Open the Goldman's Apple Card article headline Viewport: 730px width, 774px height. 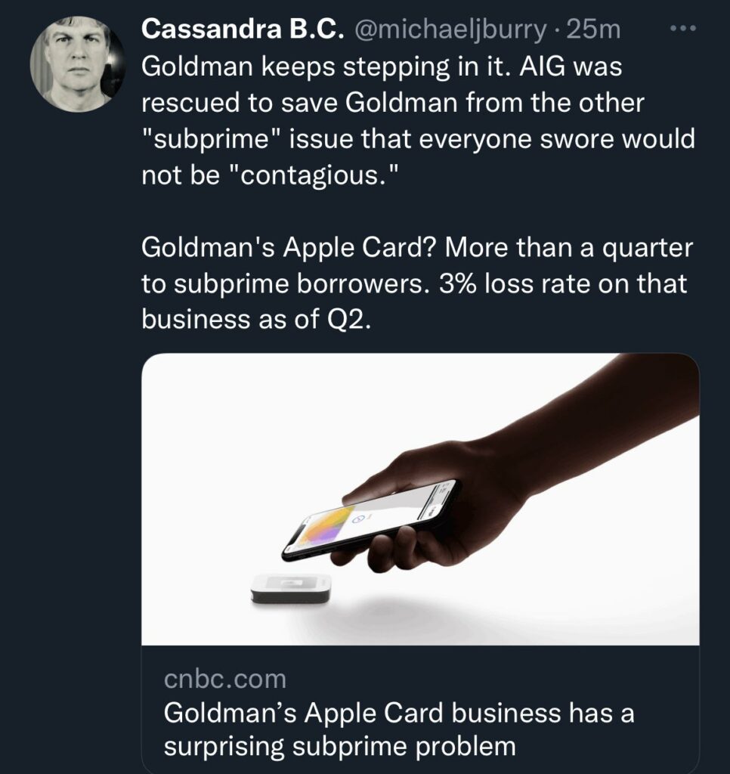click(x=399, y=713)
